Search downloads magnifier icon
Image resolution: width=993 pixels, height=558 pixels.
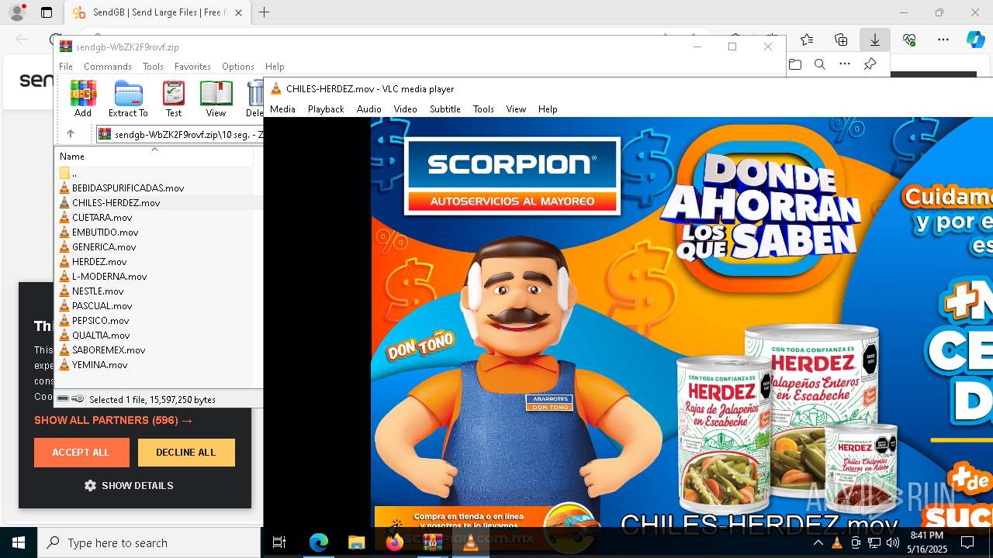pos(820,64)
